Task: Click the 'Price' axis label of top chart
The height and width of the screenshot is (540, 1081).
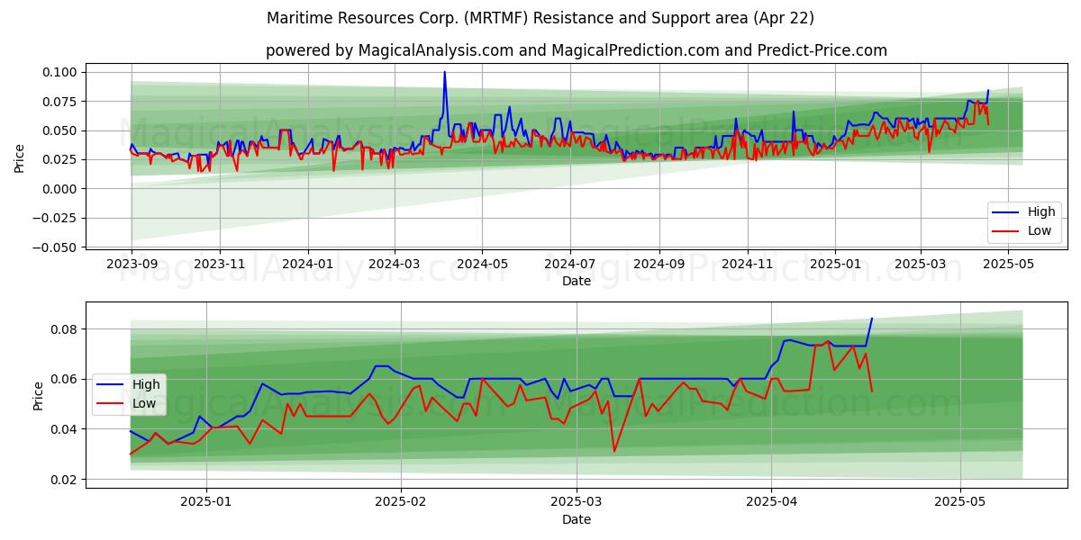Action: click(x=20, y=158)
